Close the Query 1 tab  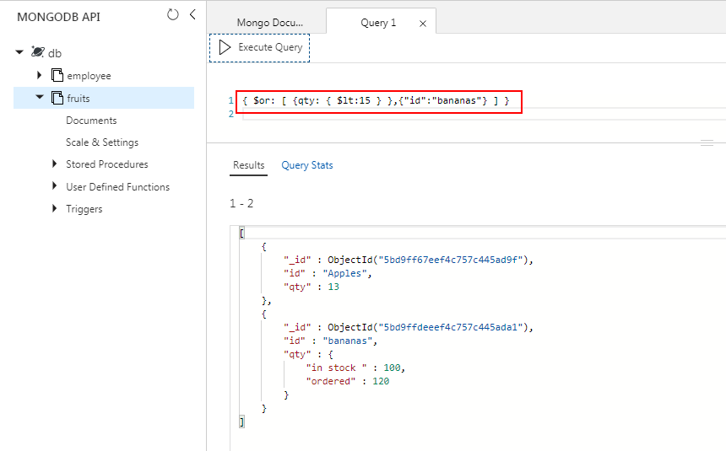[422, 24]
